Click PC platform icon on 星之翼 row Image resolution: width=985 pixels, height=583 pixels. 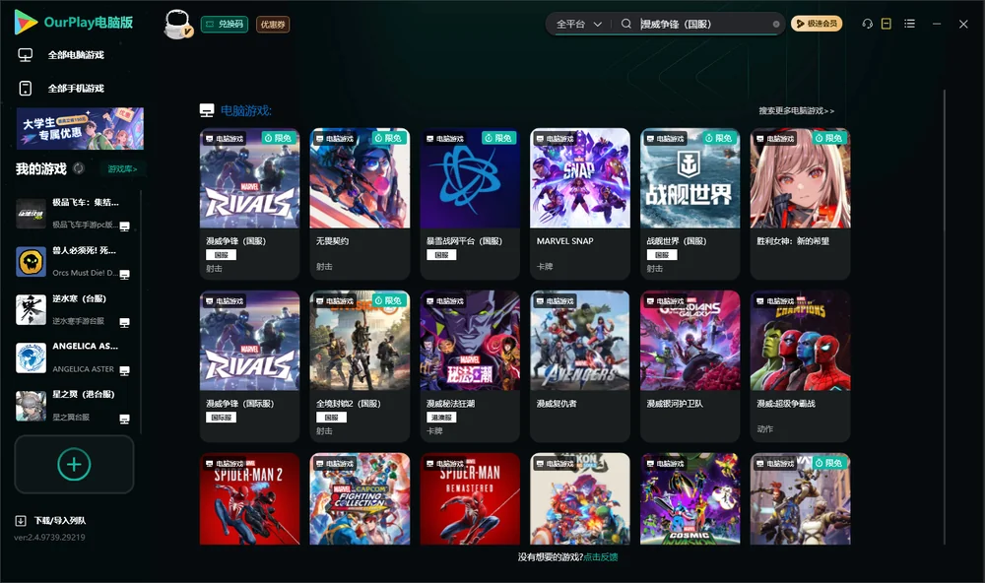(x=124, y=420)
